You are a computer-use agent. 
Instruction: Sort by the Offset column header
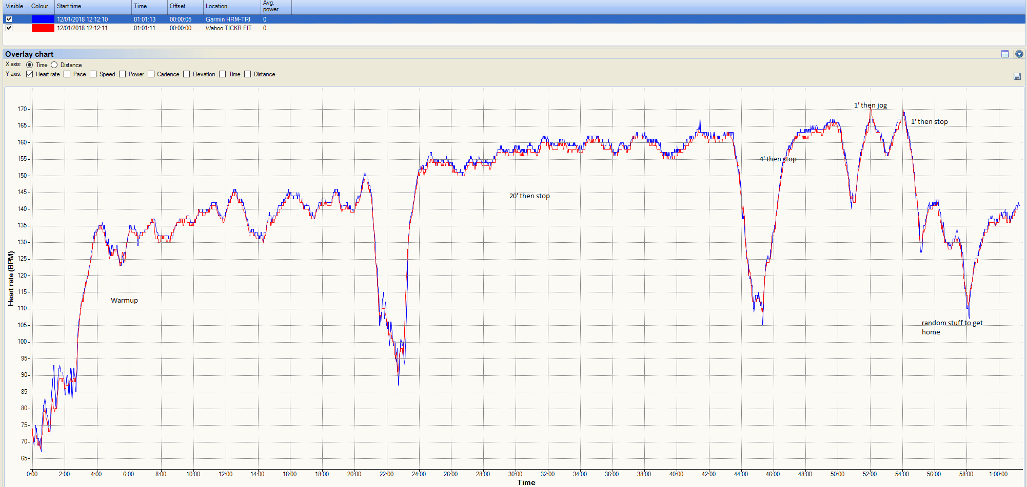[185, 7]
